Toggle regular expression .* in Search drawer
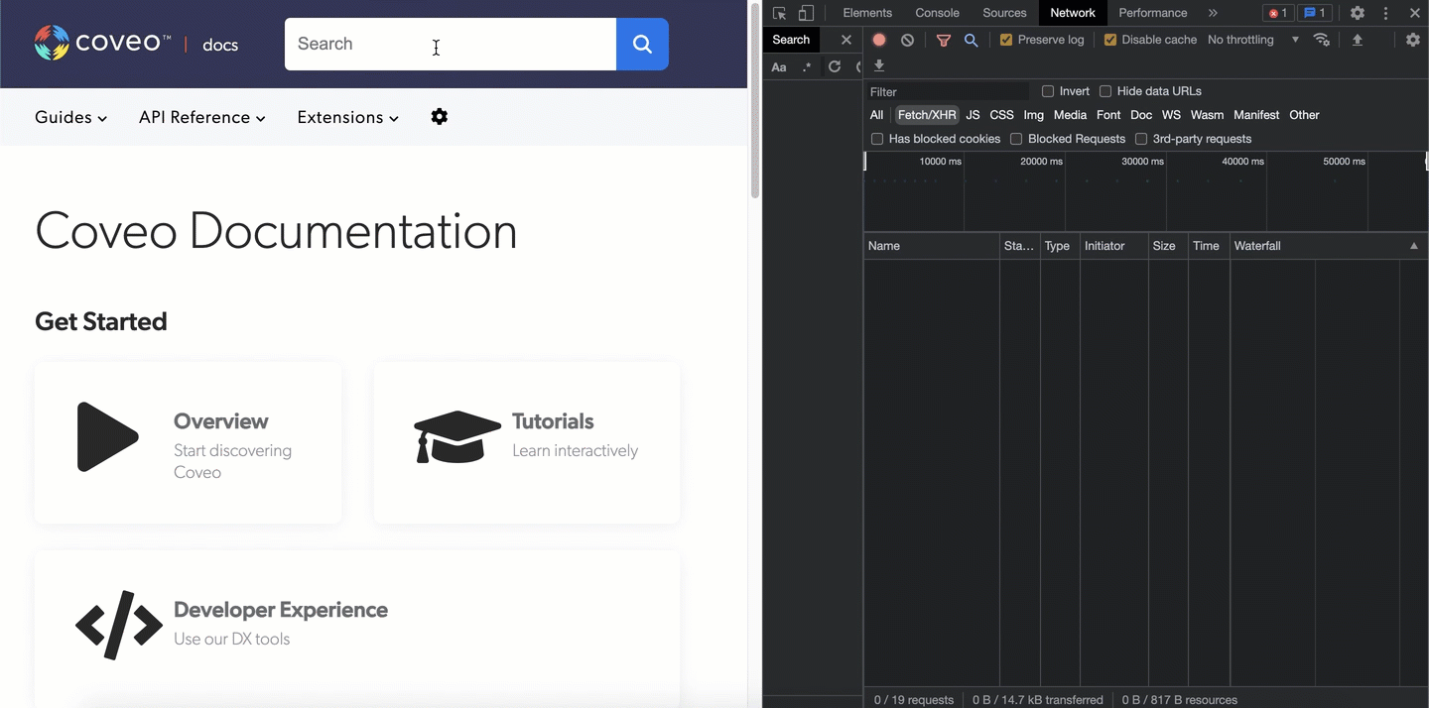 click(x=807, y=66)
